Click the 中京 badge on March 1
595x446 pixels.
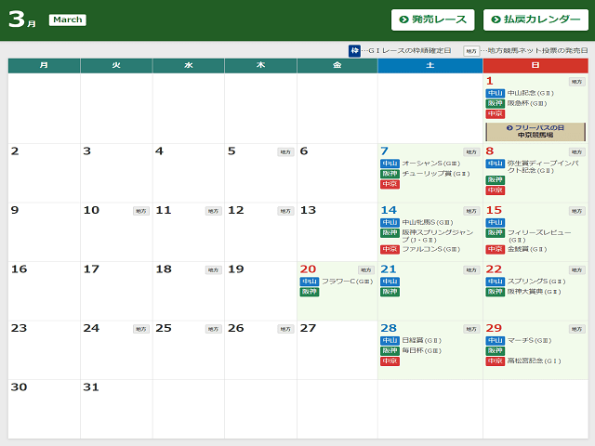click(x=496, y=113)
